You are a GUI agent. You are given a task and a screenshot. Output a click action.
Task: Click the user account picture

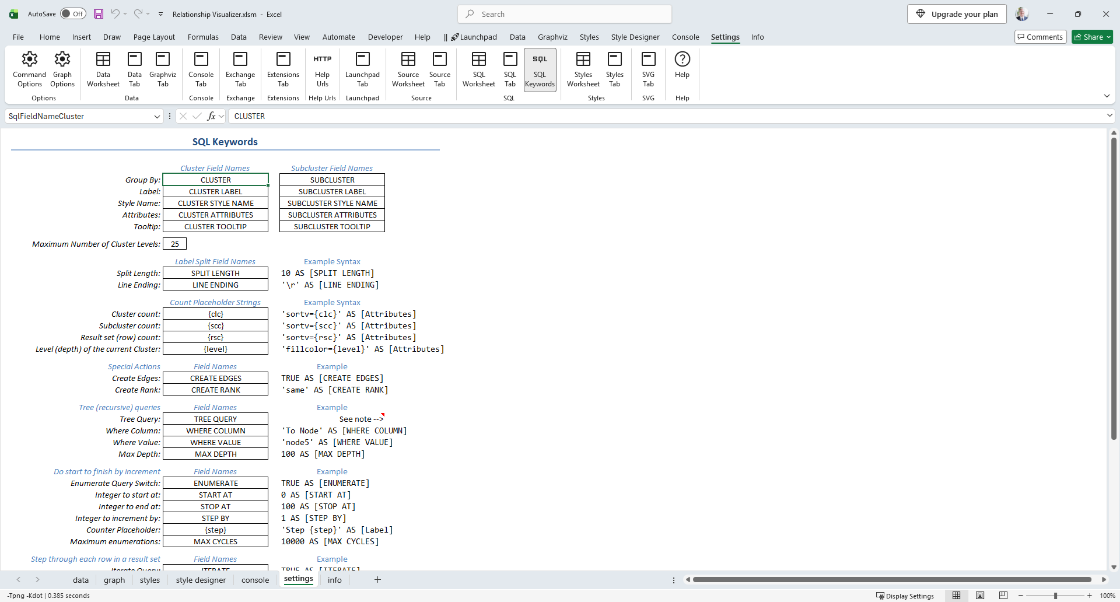(x=1022, y=14)
